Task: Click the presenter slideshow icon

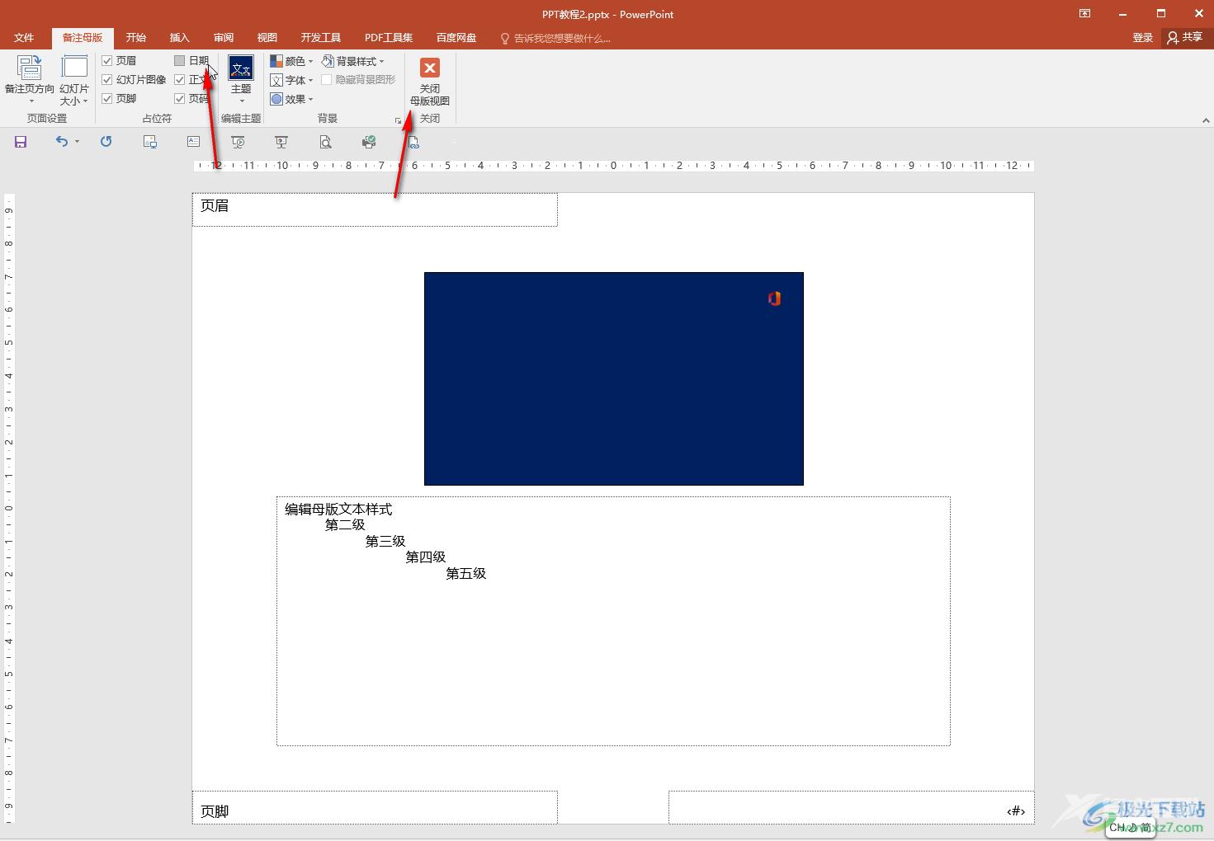Action: tap(281, 142)
